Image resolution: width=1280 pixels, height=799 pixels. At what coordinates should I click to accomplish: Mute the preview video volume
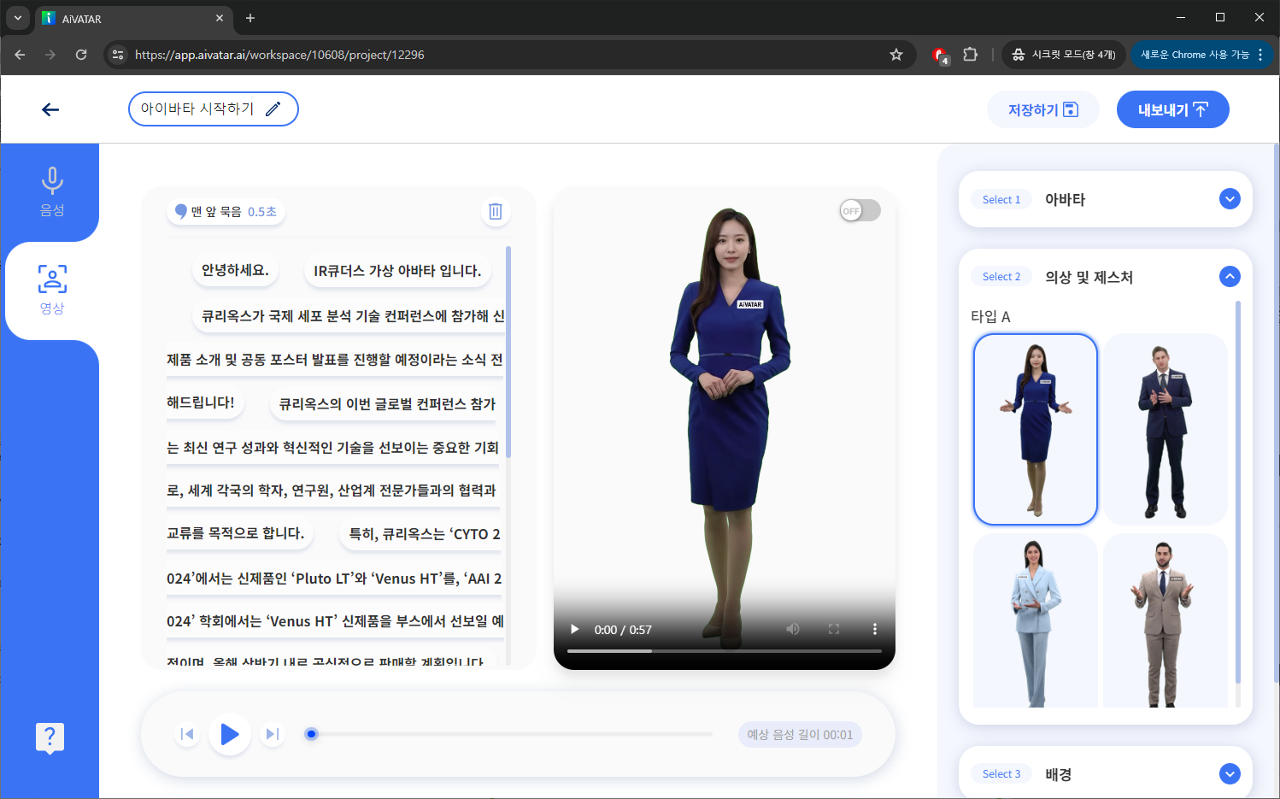click(x=793, y=629)
